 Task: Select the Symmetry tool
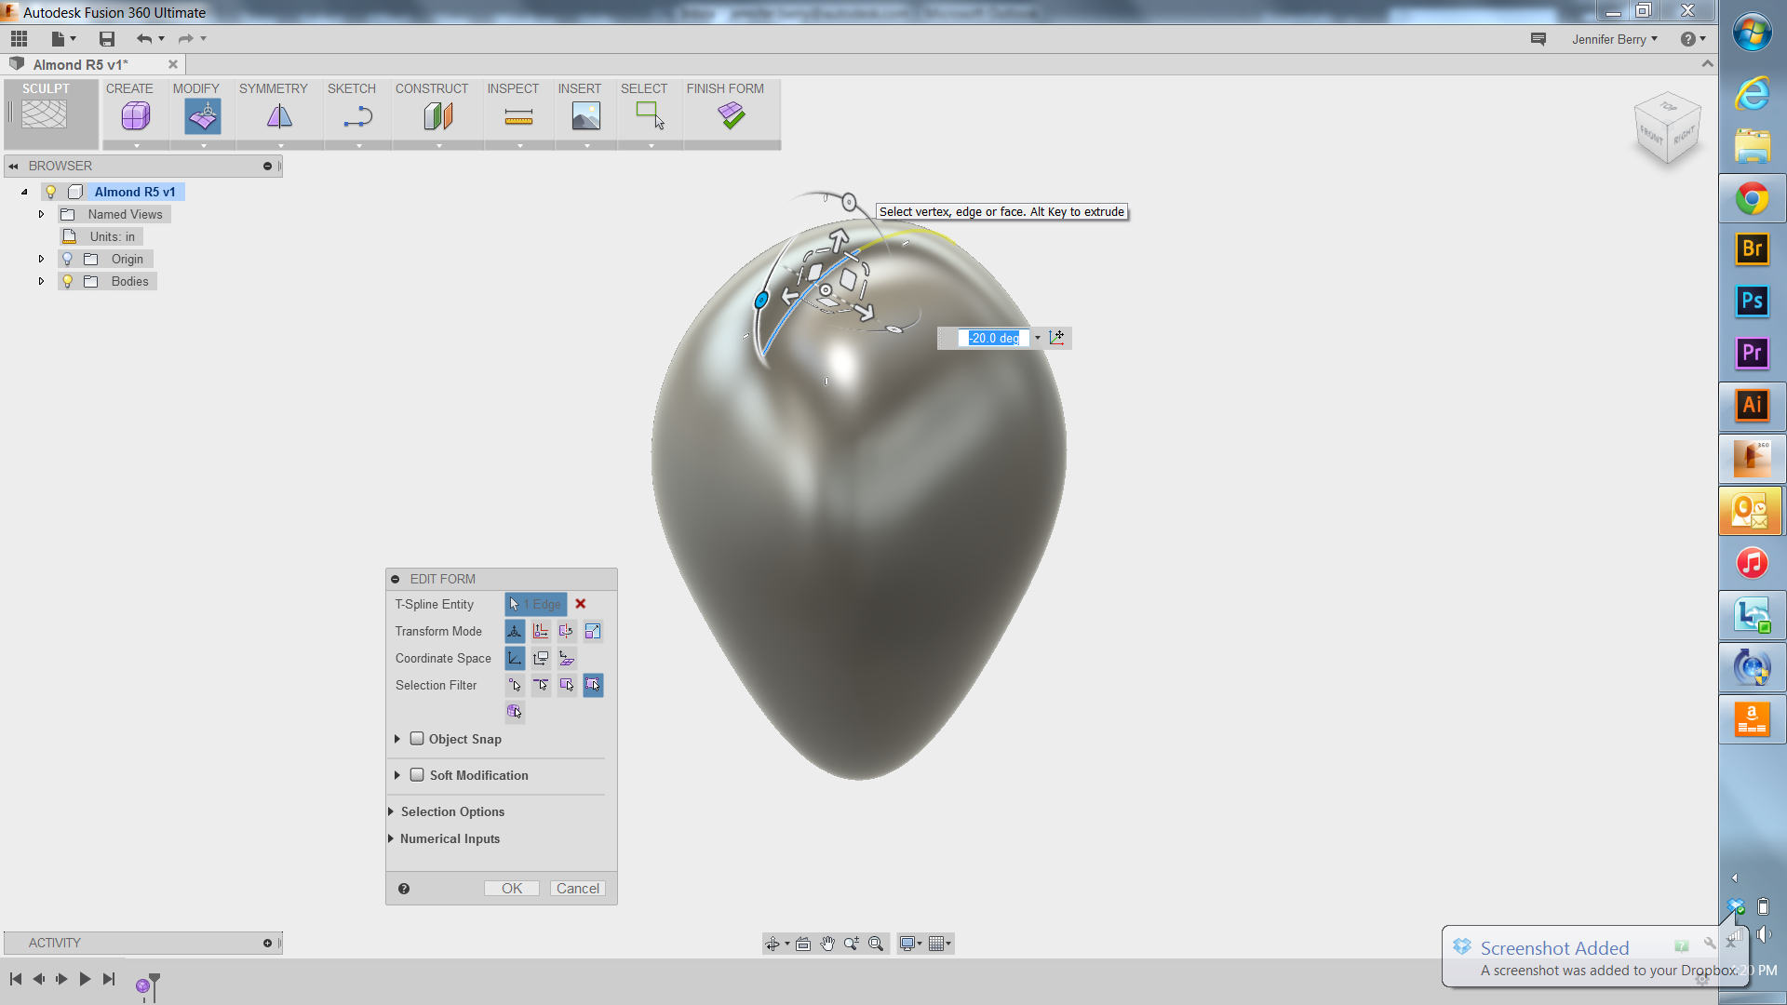[x=277, y=115]
